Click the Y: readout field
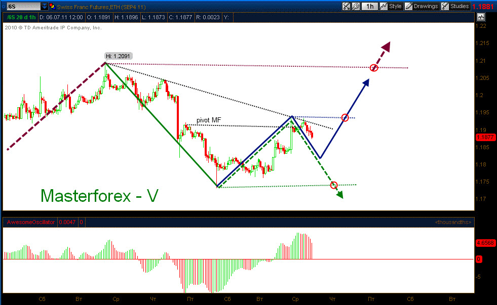Viewport: 497px width, 305px height. 226,17
